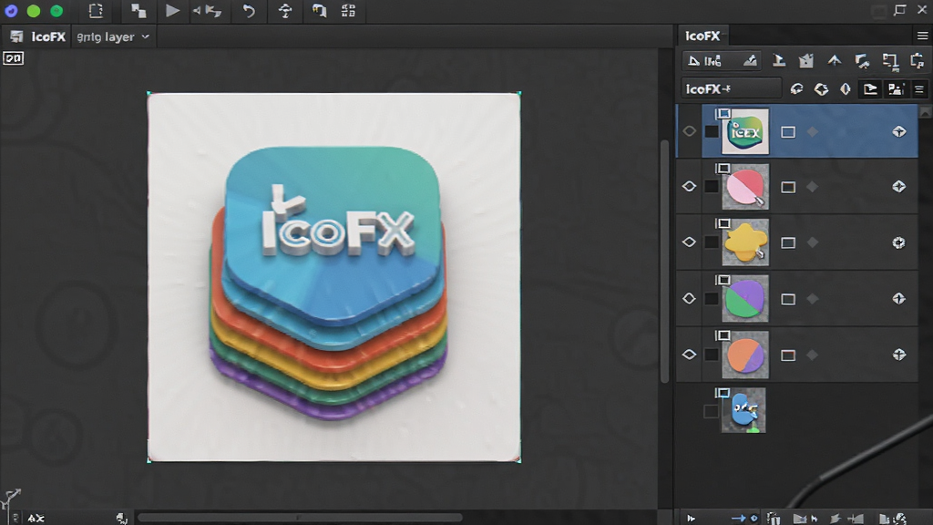Click the four-tile grid icon in top toolbar
The width and height of the screenshot is (933, 525).
click(348, 11)
